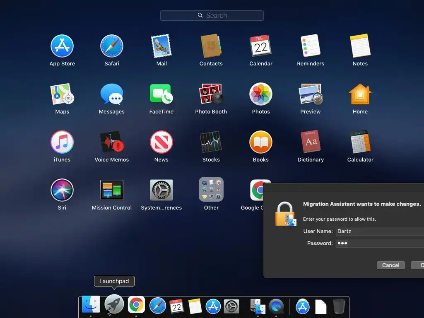Screen dimensions: 424x318
Task: Open the Trash in the Dock
Action: point(339,306)
